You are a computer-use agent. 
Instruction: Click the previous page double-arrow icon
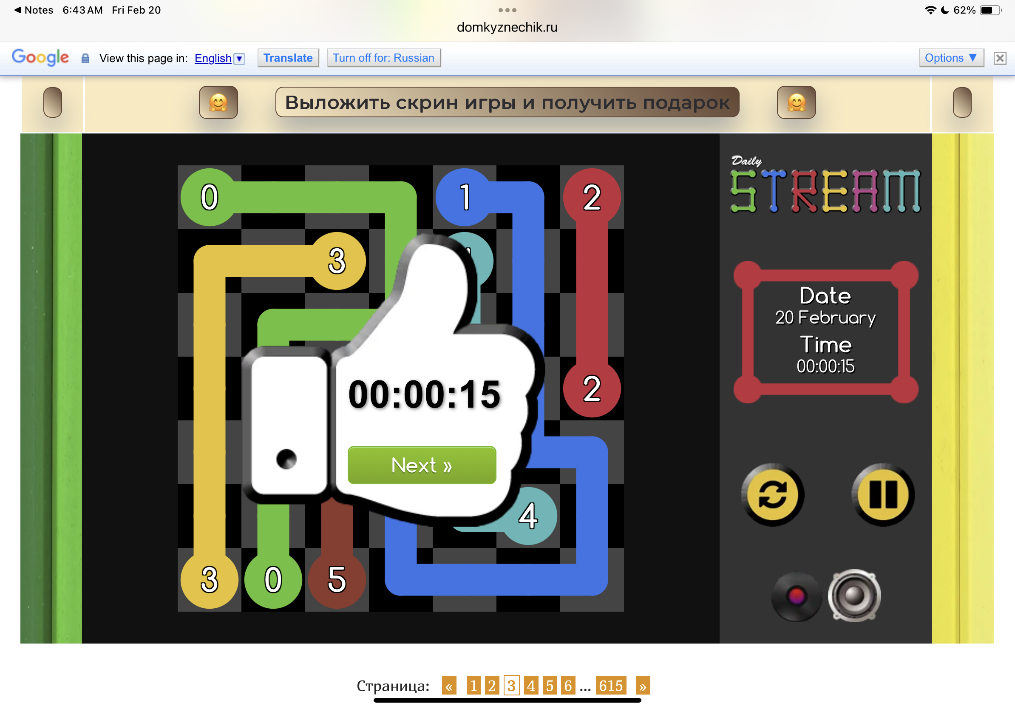(449, 686)
